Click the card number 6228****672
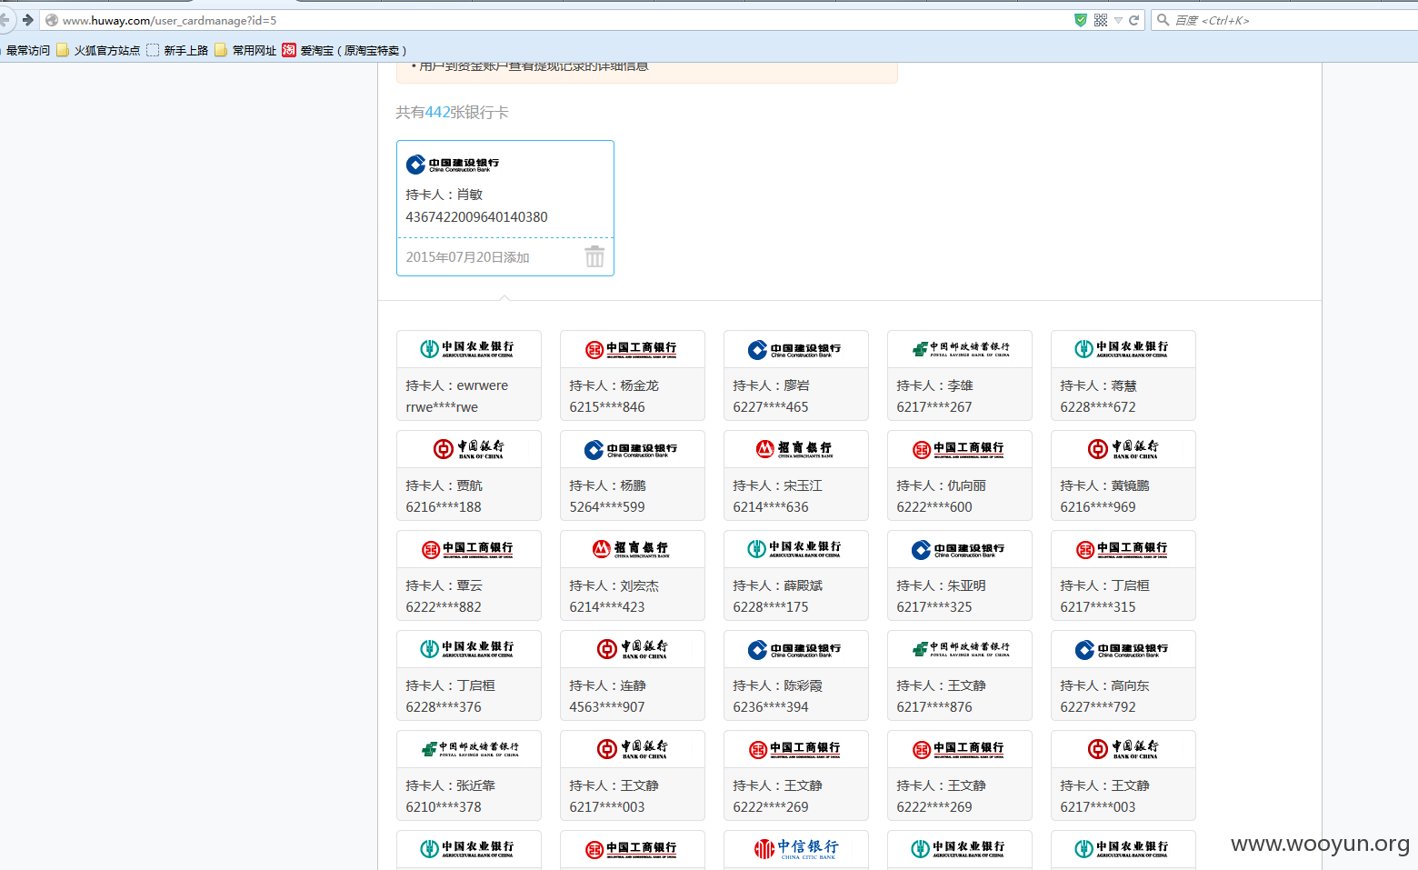 (x=1098, y=407)
